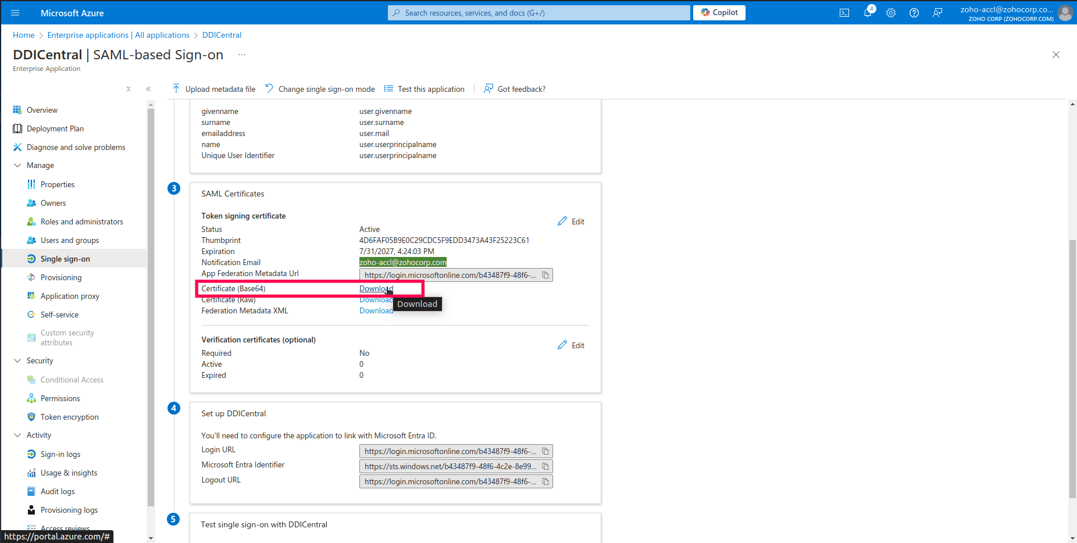Open Azure Cloud Shell
The image size is (1077, 543).
click(844, 12)
